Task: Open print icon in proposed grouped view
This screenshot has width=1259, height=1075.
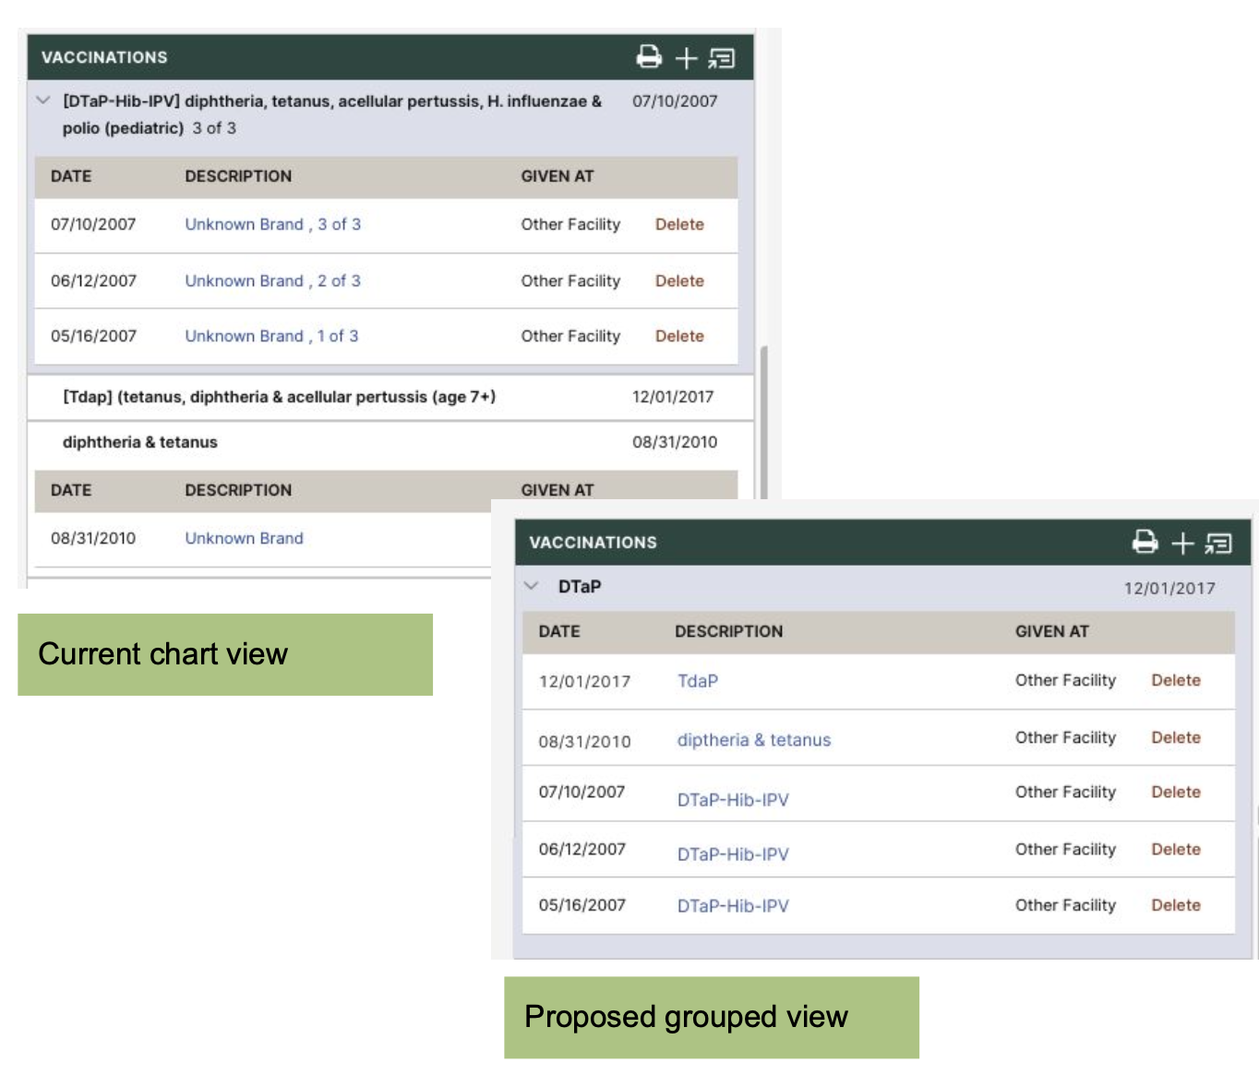Action: click(1145, 543)
